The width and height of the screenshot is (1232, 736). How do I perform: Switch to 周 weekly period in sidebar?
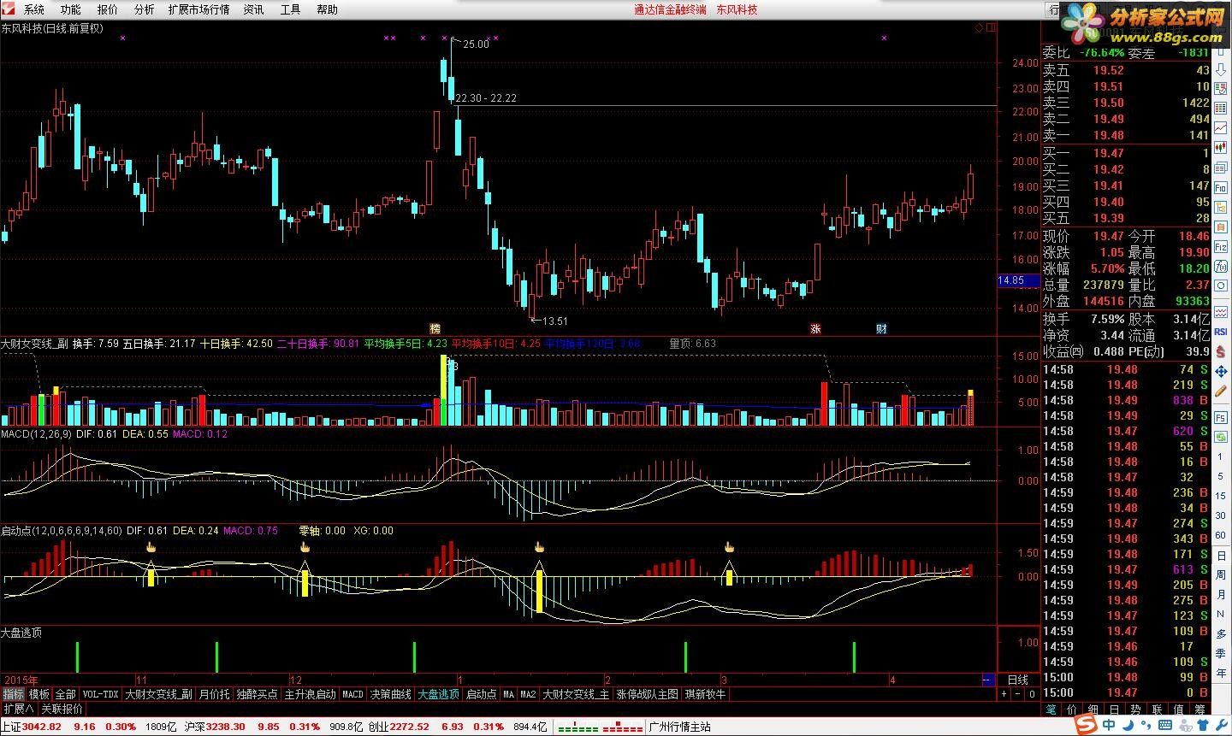[x=1221, y=574]
